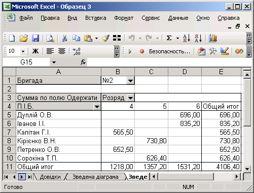This screenshot has height=193, width=254.
Task: Align text left icon
Action: tap(50, 51)
